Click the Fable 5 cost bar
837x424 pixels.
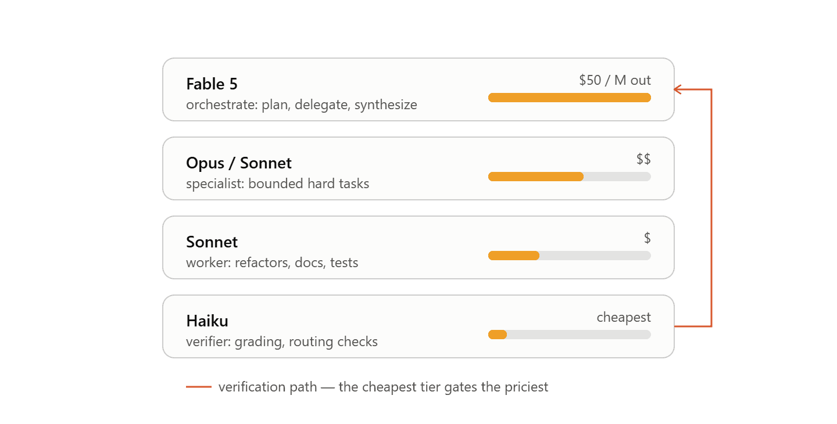(x=570, y=98)
